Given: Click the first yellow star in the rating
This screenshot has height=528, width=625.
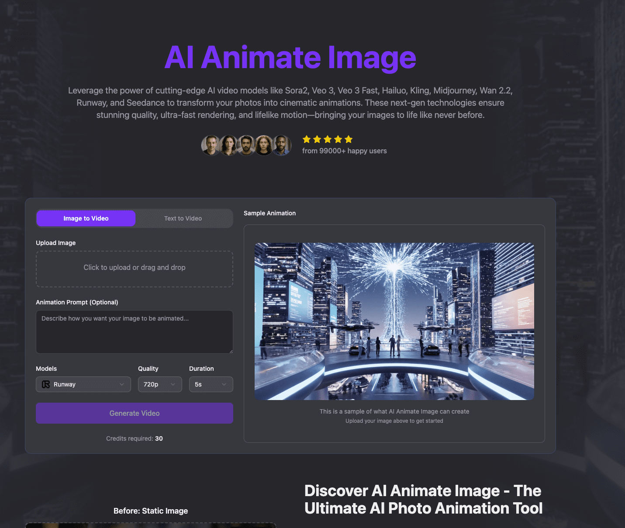Looking at the screenshot, I should (x=307, y=139).
